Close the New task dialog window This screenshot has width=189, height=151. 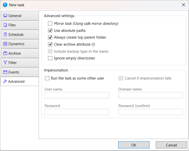tap(183, 5)
